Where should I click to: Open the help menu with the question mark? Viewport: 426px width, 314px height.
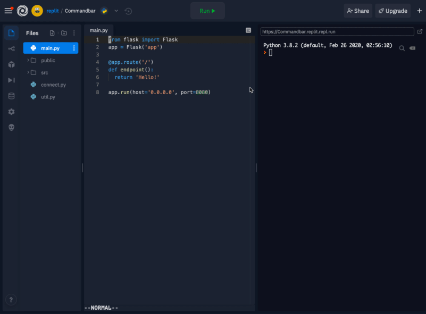click(x=11, y=300)
